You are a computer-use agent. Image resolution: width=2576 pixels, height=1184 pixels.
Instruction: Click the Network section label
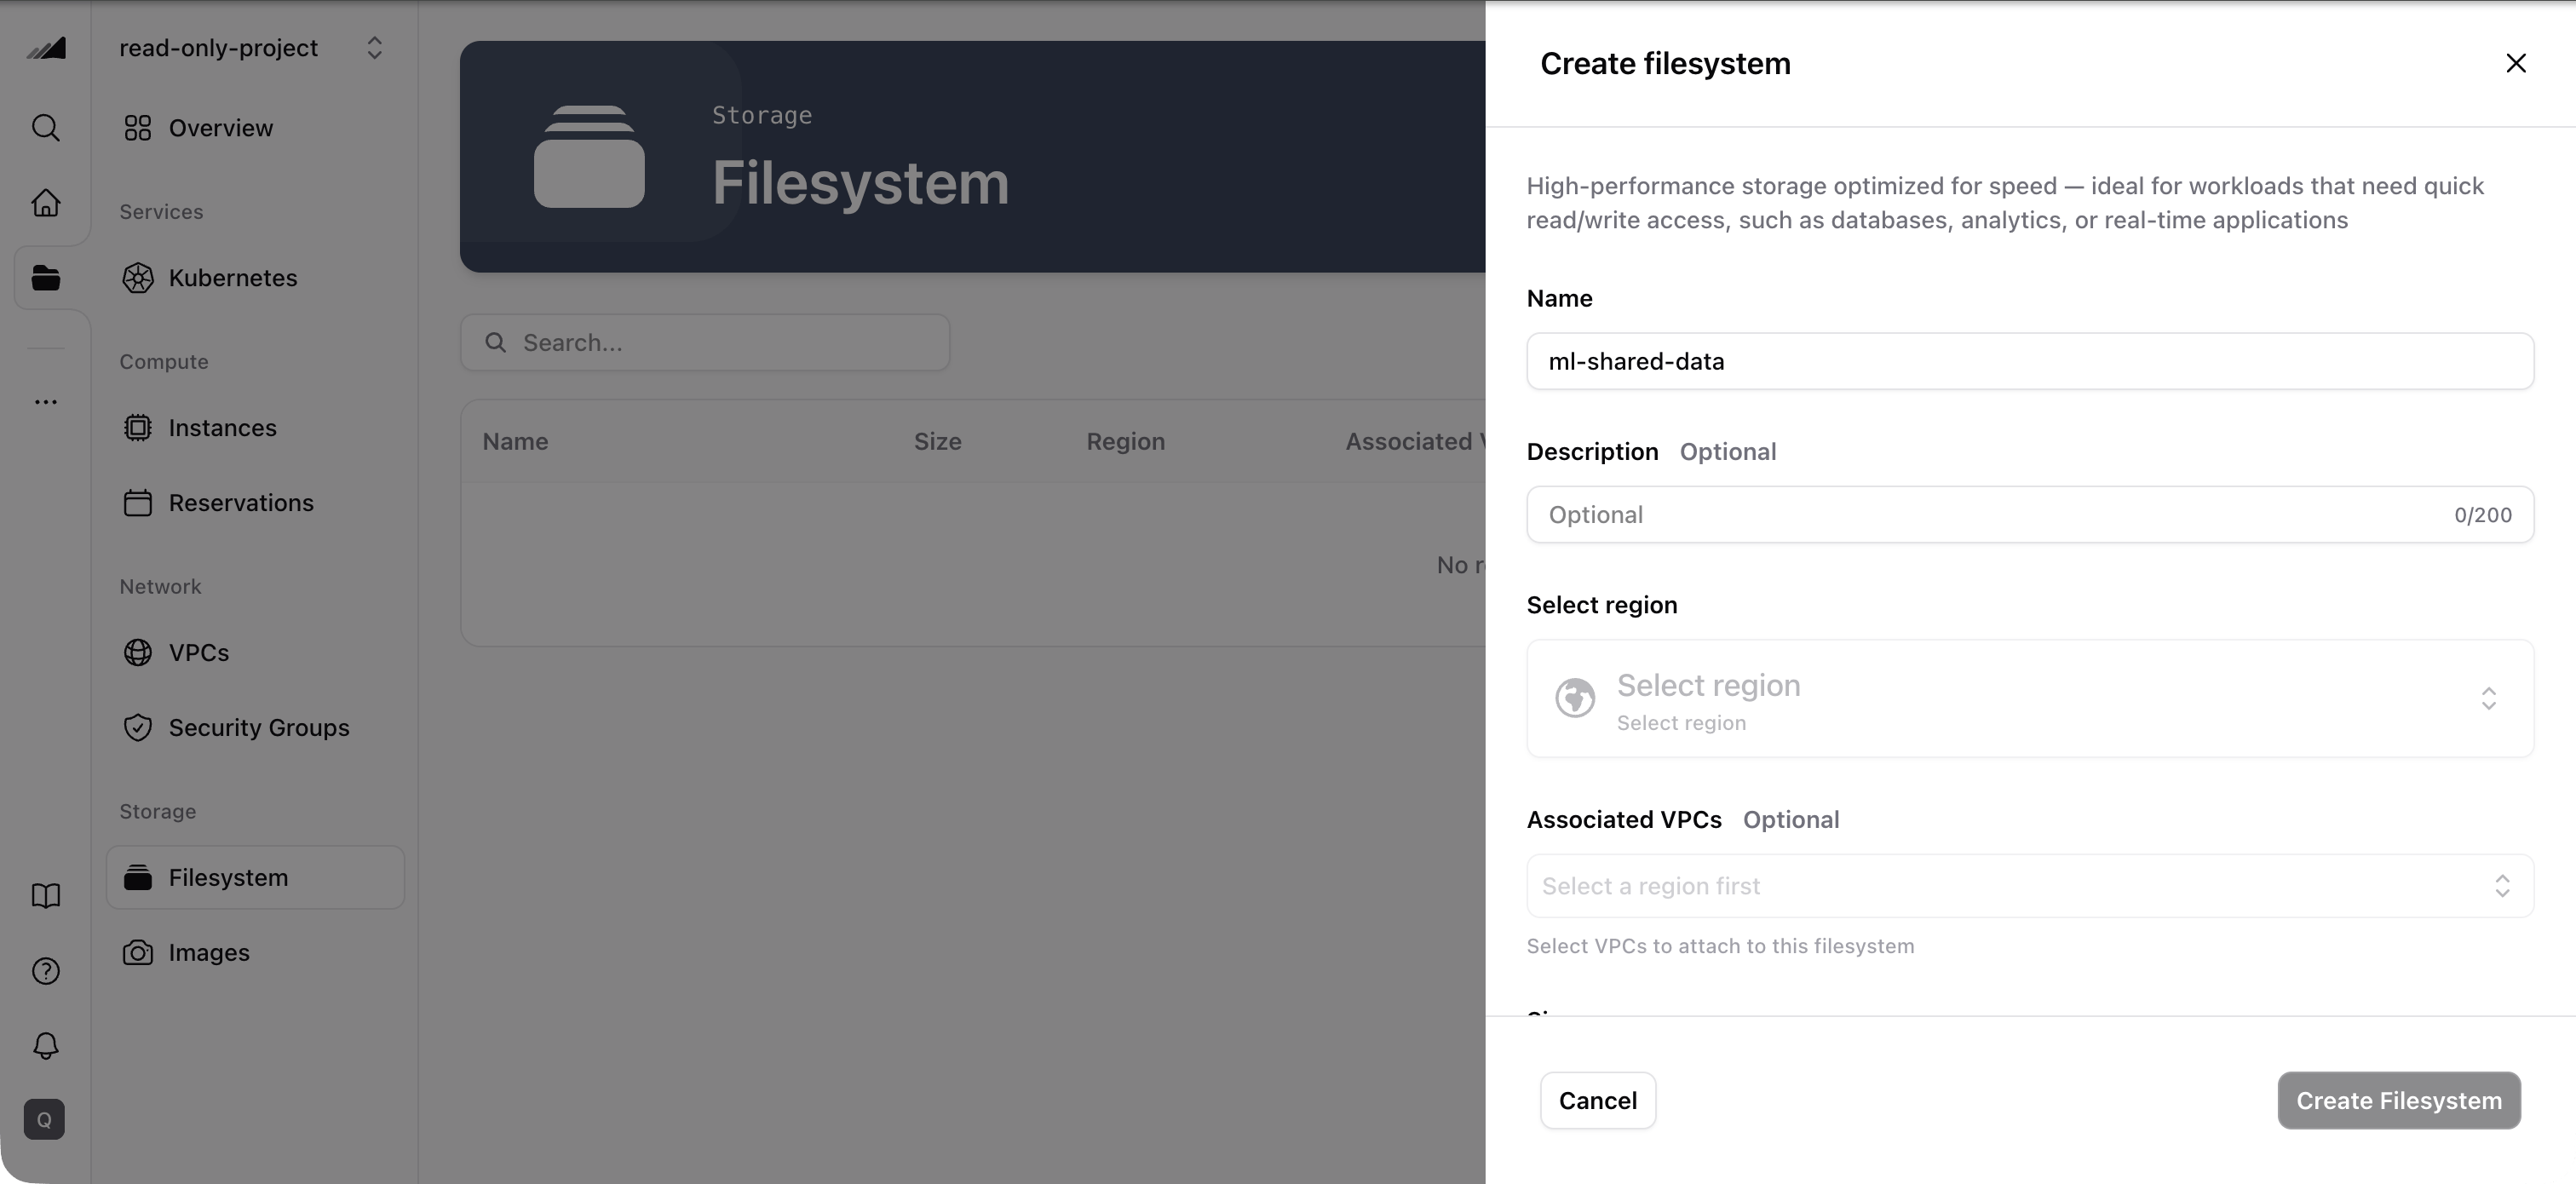160,587
